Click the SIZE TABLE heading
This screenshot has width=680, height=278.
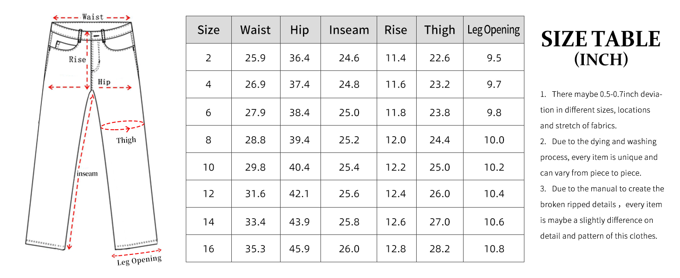coord(601,40)
